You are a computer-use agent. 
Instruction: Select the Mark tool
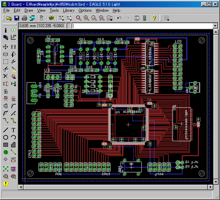[x=13, y=38]
